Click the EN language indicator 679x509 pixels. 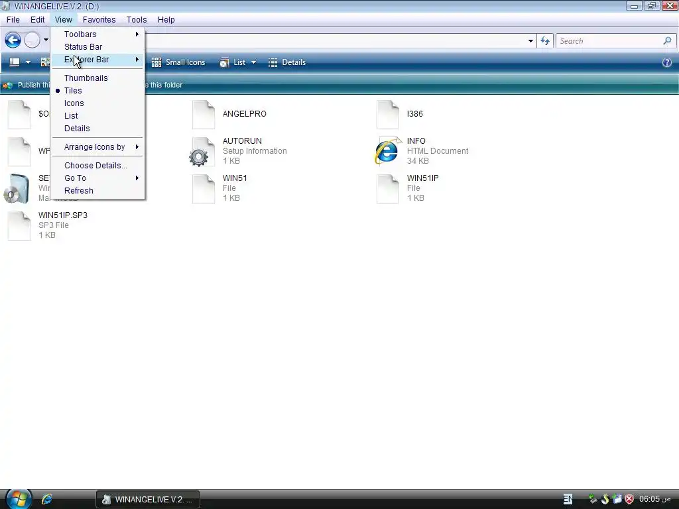coord(568,499)
